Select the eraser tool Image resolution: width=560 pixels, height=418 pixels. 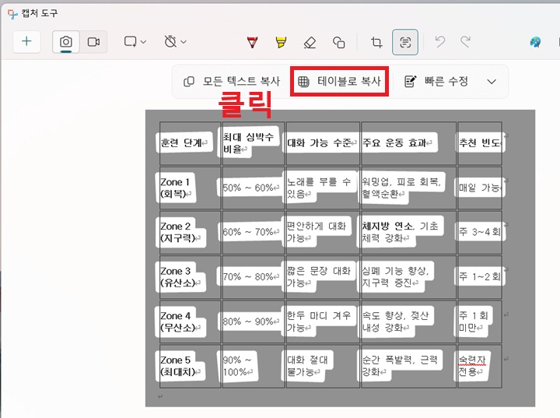(310, 42)
